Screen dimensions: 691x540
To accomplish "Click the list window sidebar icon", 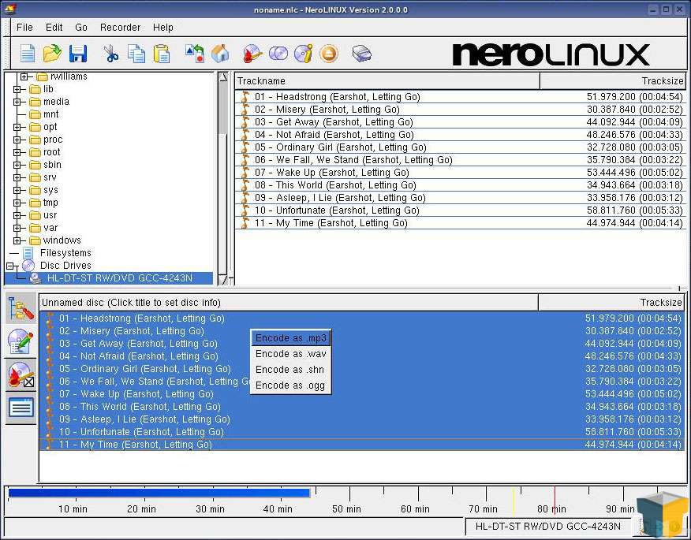I will coord(21,408).
